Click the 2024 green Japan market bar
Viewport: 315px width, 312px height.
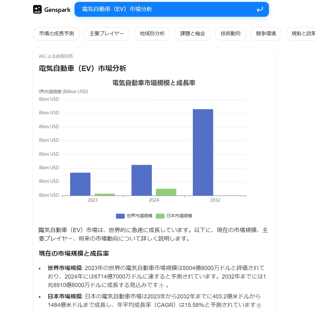click(x=166, y=192)
